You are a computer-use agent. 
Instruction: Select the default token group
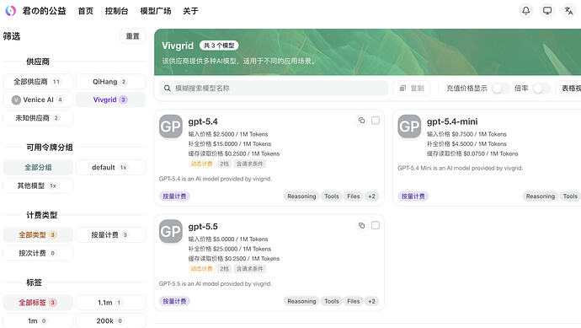point(110,167)
